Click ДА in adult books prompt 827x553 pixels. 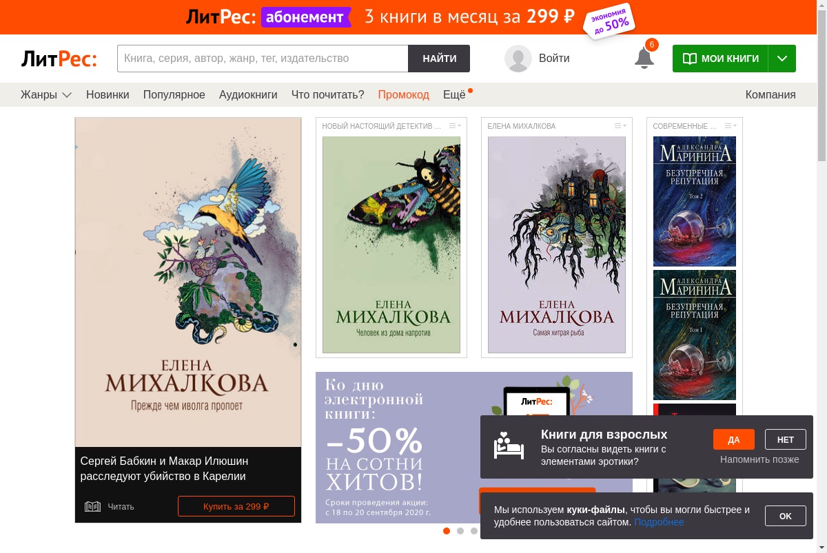(x=734, y=439)
